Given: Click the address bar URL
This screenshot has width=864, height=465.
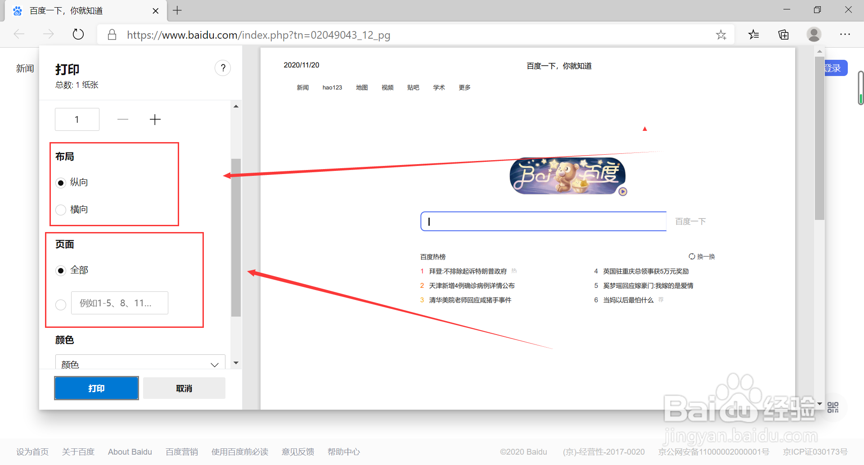Looking at the screenshot, I should click(x=258, y=35).
